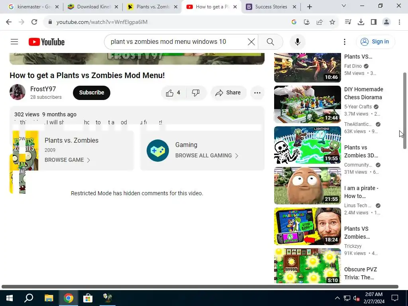
Task: Click the Gaming category controller icon
Action: click(158, 150)
